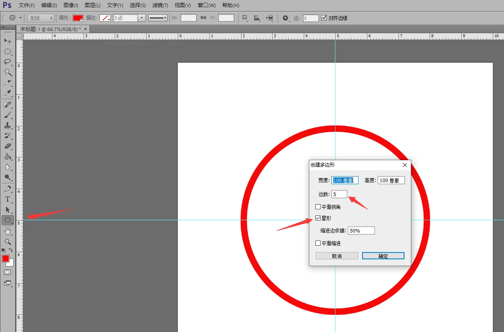Viewport: 504px width, 332px height.
Task: Enable the 平滑缩进 checkbox
Action: pyautogui.click(x=318, y=243)
